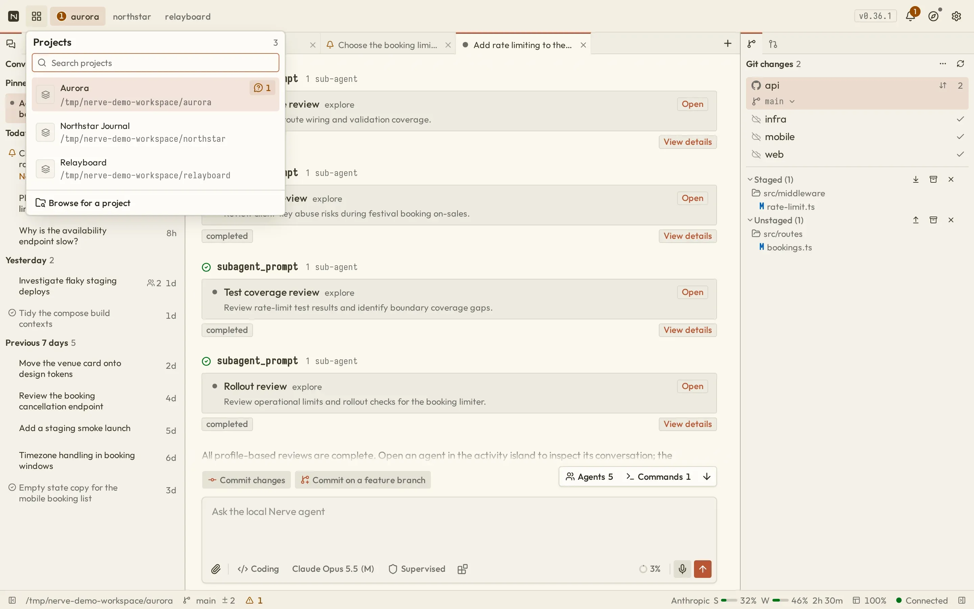Toggle the left sidebar from the status bar
974x609 pixels.
12,600
